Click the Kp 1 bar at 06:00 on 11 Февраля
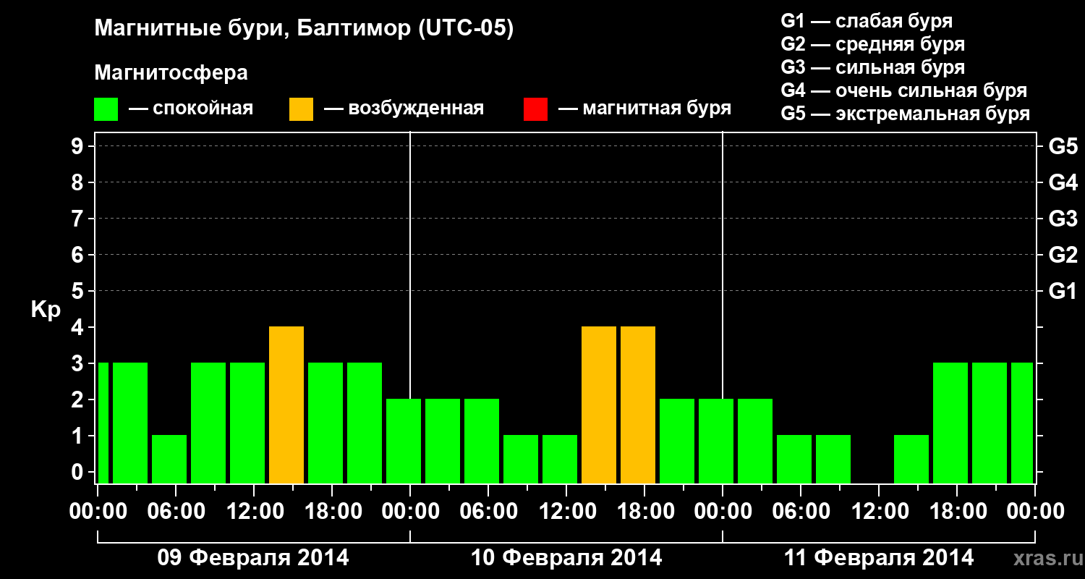Image resolution: width=1085 pixels, height=579 pixels. (794, 460)
